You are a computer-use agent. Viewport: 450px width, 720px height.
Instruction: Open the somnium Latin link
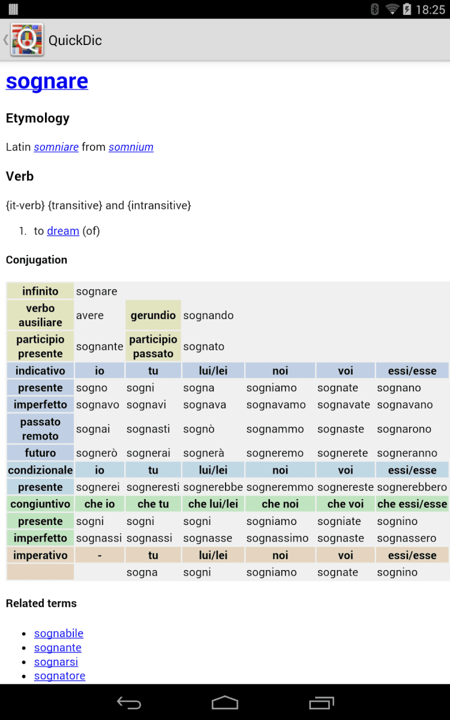click(131, 147)
